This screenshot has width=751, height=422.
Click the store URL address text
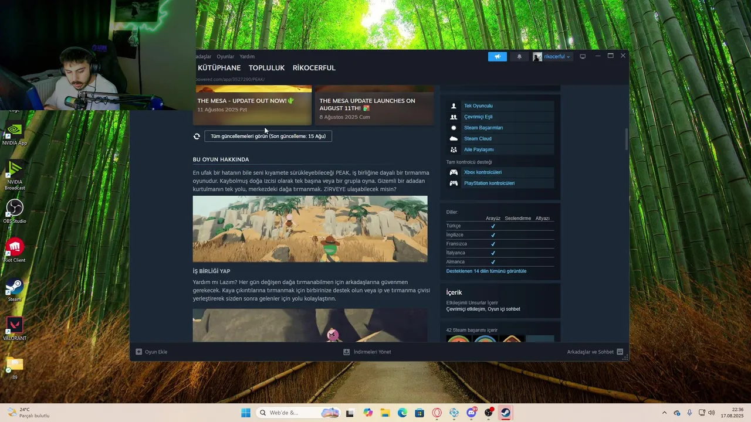(230, 79)
